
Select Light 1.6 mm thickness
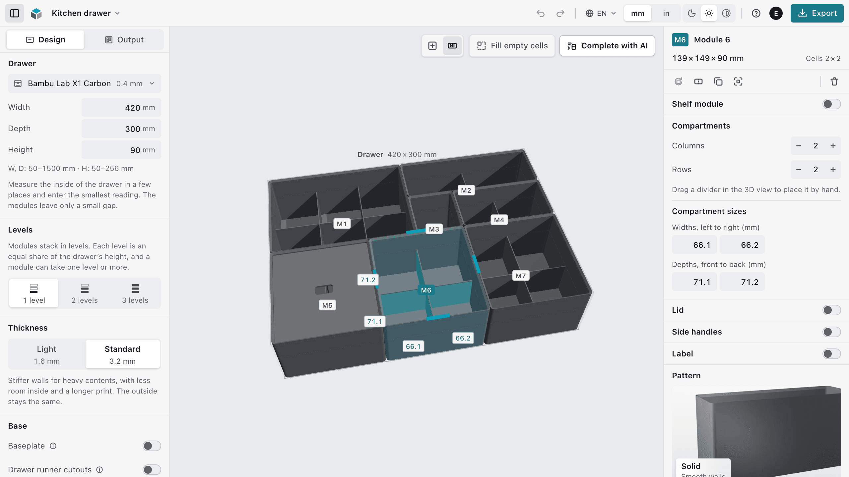coord(47,354)
